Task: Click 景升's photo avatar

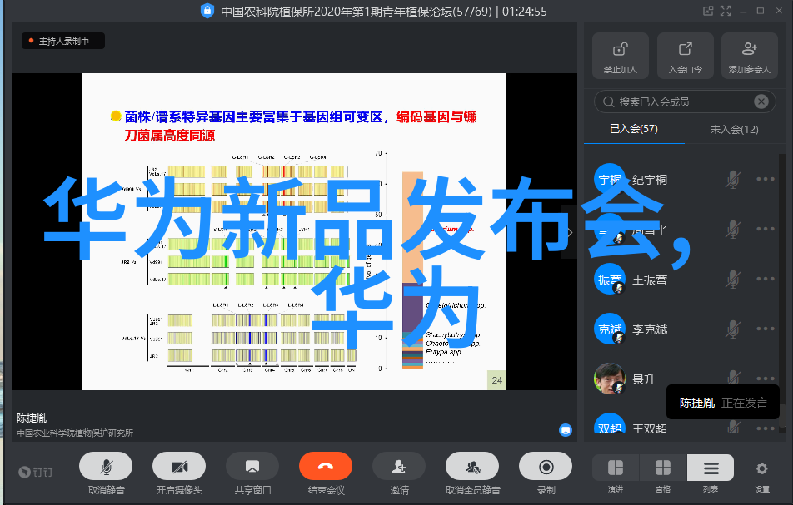Action: (x=610, y=379)
